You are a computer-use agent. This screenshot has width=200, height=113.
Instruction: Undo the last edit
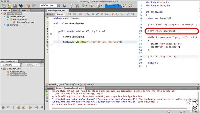tap(28, 6)
